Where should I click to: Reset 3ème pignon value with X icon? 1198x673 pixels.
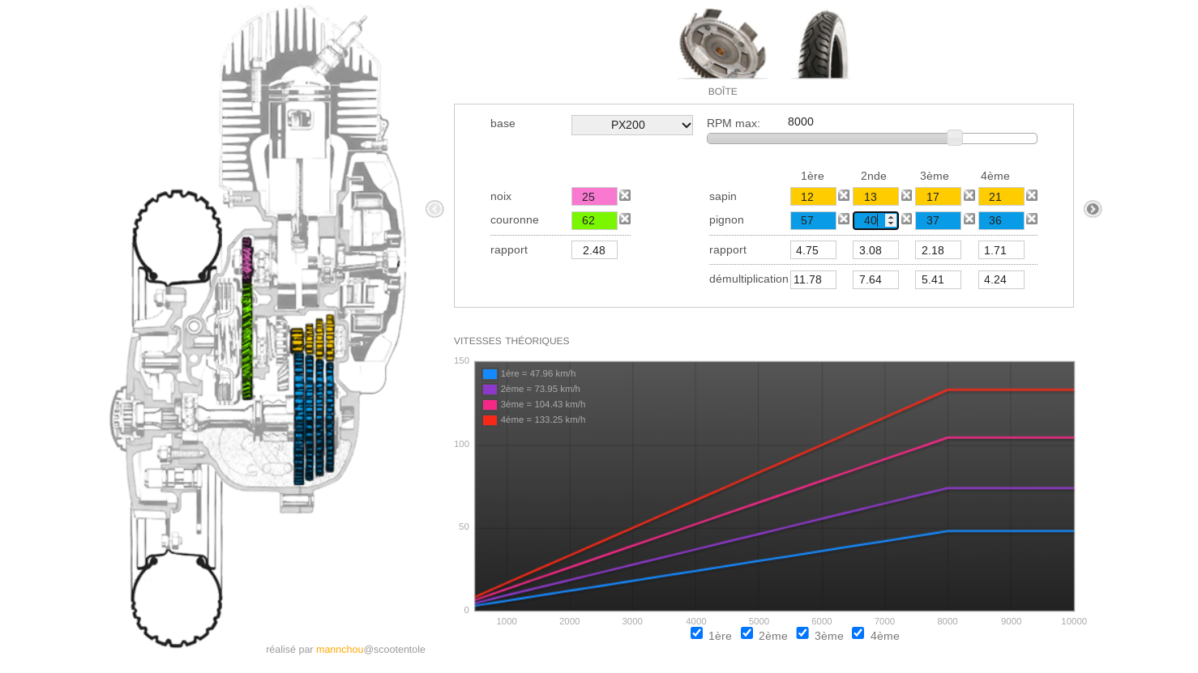969,219
